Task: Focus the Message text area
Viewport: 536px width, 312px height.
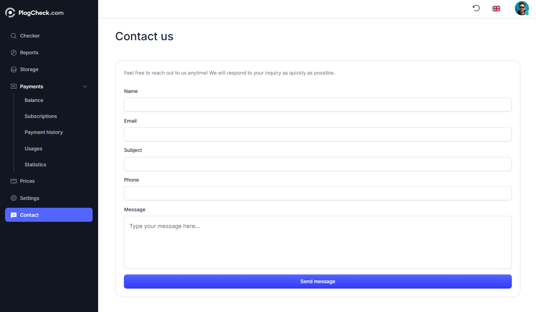Action: [317, 242]
